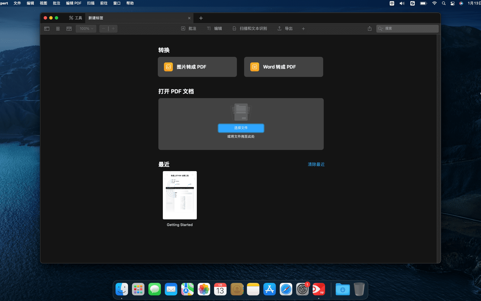The image size is (481, 301).
Task: Open the Getting Started recent document
Action: pos(180,195)
